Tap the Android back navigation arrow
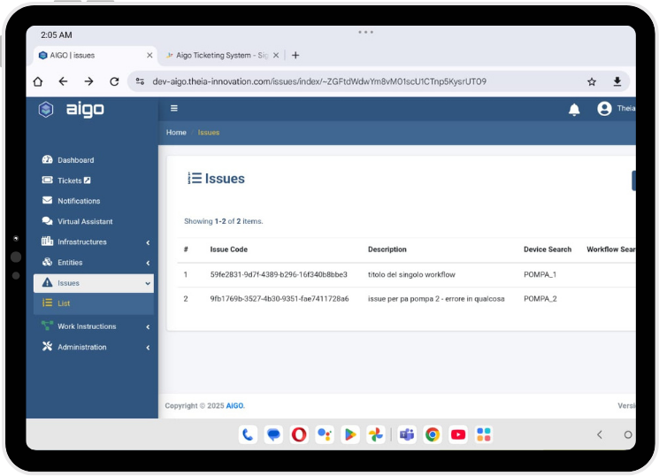The height and width of the screenshot is (476, 659). tap(600, 434)
